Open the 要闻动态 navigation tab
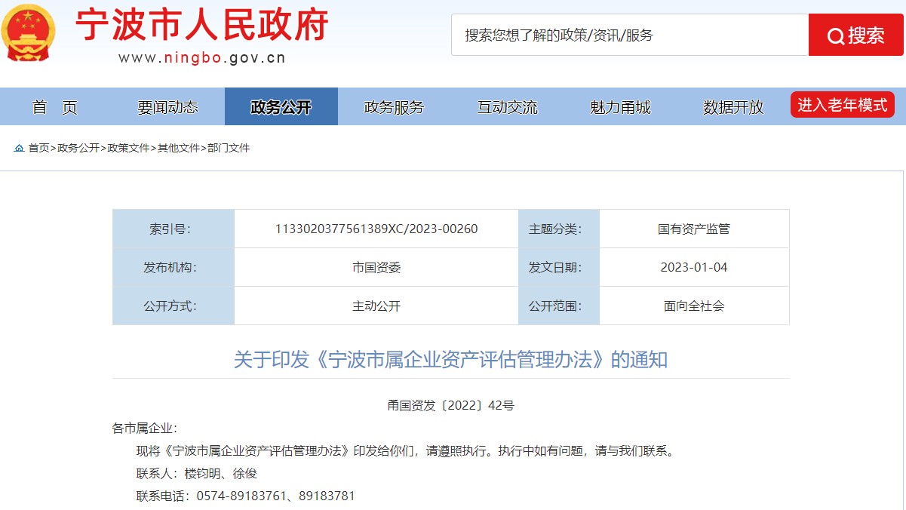The width and height of the screenshot is (906, 510). click(x=167, y=107)
